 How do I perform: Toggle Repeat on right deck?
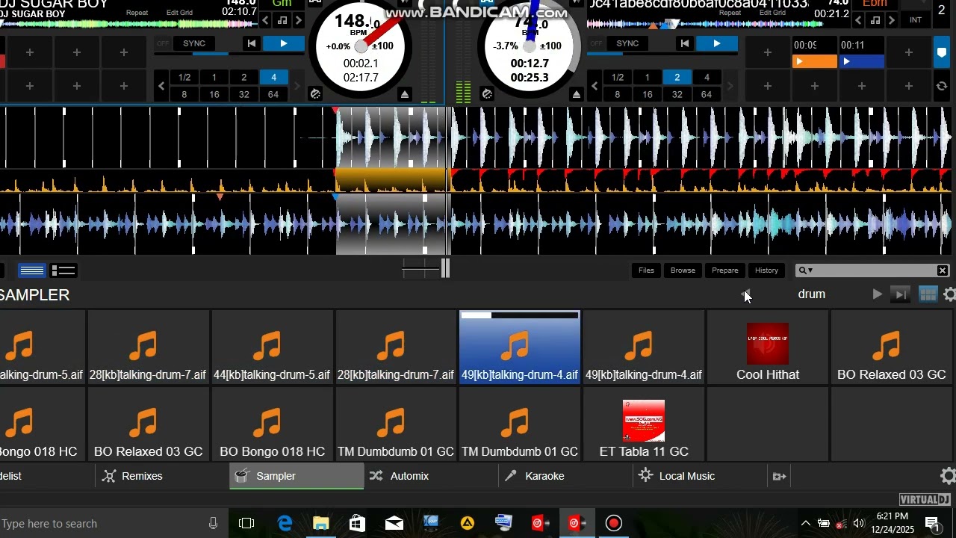click(x=730, y=13)
